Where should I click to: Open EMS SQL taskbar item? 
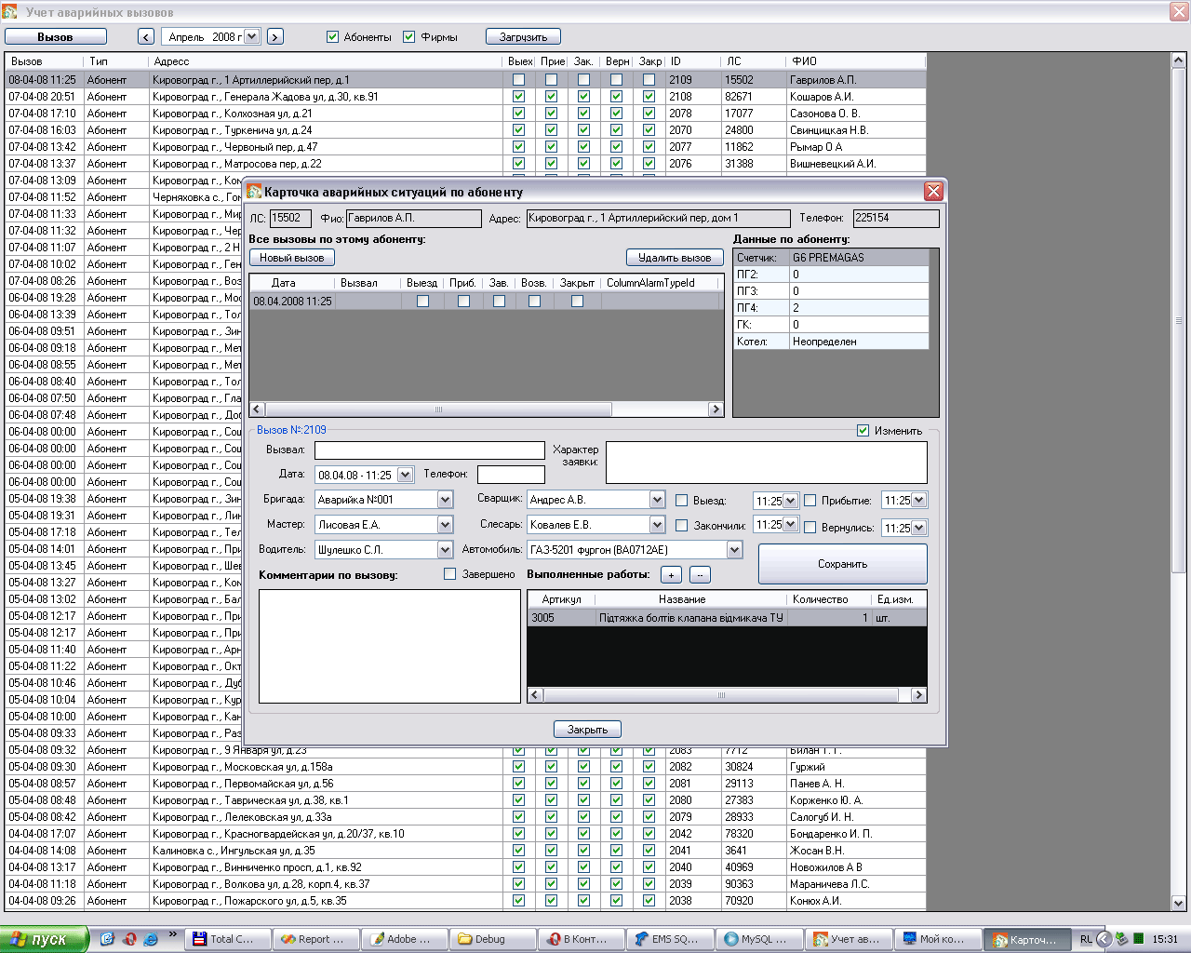click(670, 939)
